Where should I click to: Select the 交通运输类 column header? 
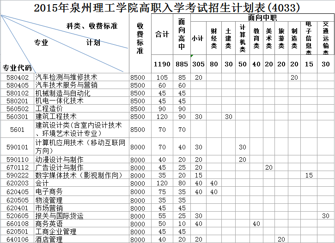coord(326,39)
